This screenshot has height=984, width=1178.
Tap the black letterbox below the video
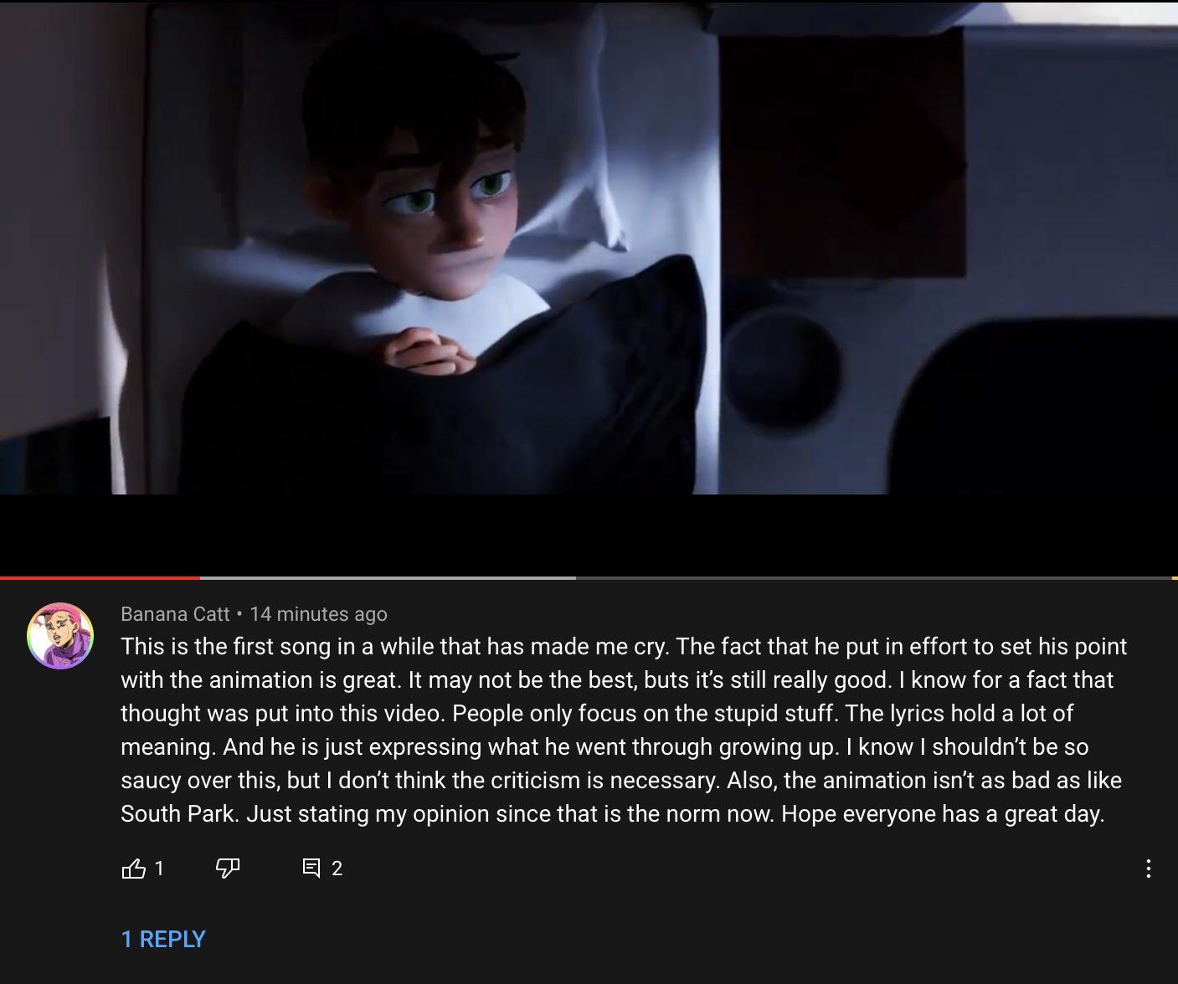point(589,534)
